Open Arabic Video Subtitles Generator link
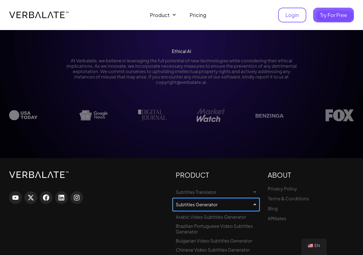363x255 pixels. [x=211, y=217]
